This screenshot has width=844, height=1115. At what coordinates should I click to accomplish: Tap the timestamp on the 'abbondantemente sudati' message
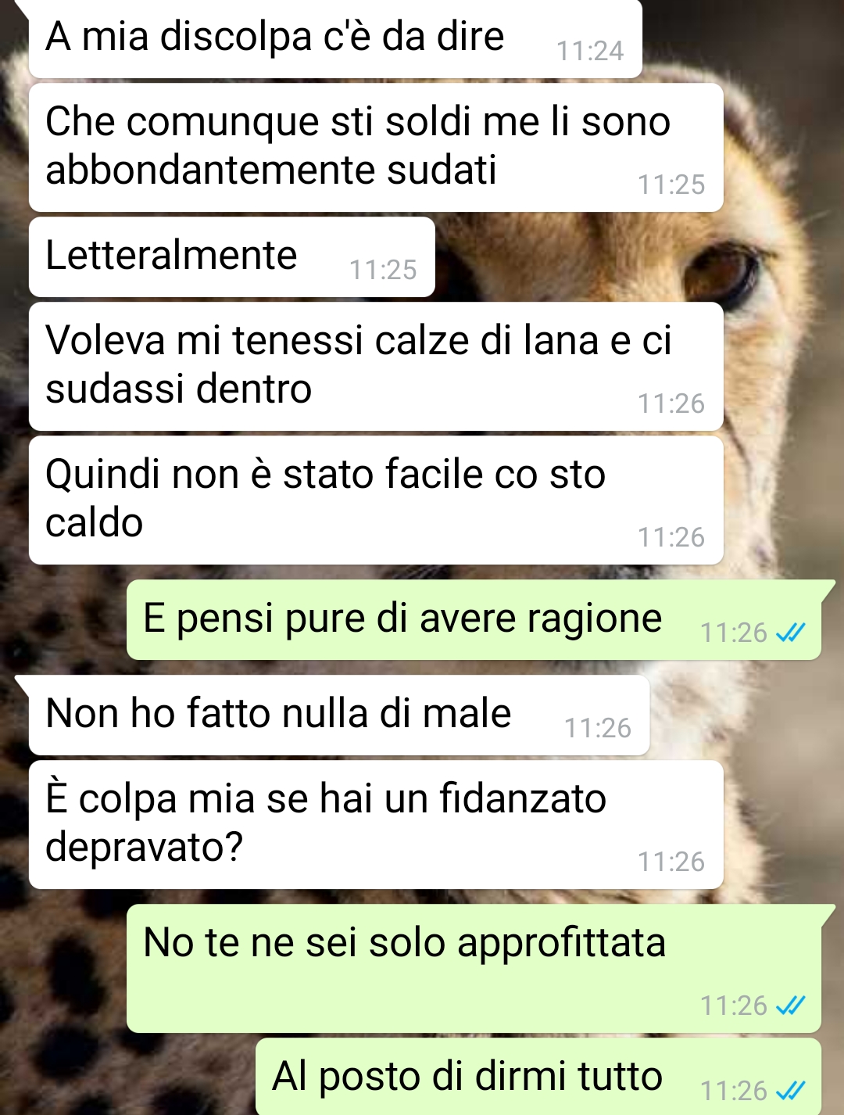(671, 185)
